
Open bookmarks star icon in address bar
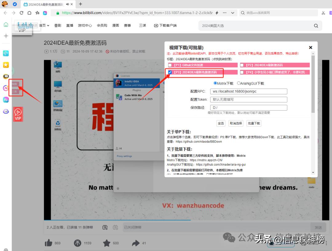38,13
